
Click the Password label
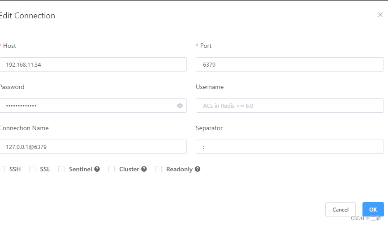coord(12,87)
